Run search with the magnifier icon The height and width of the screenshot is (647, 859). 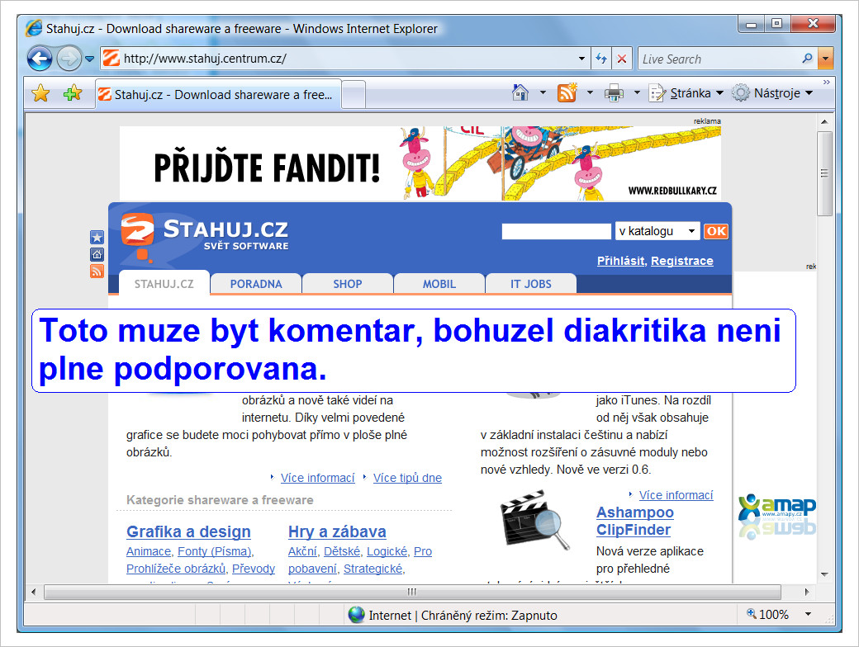(808, 58)
